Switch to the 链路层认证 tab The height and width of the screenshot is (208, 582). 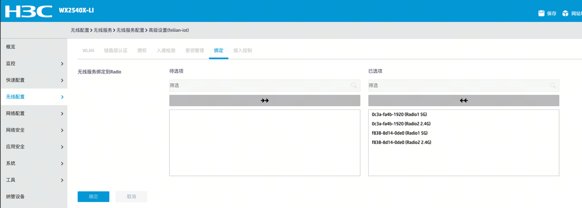pyautogui.click(x=115, y=50)
